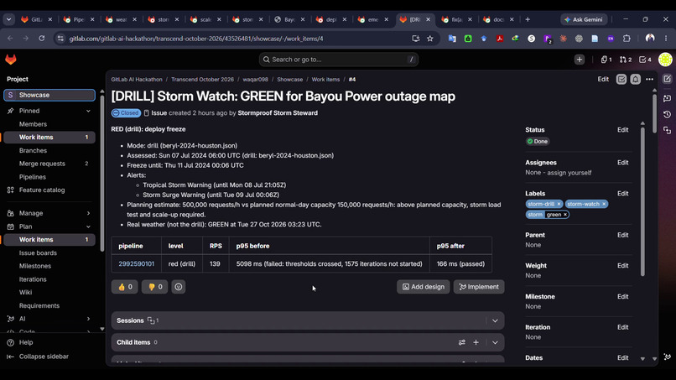Open the new chat icon in right rail
This screenshot has width=676, height=380.
pyautogui.click(x=668, y=98)
